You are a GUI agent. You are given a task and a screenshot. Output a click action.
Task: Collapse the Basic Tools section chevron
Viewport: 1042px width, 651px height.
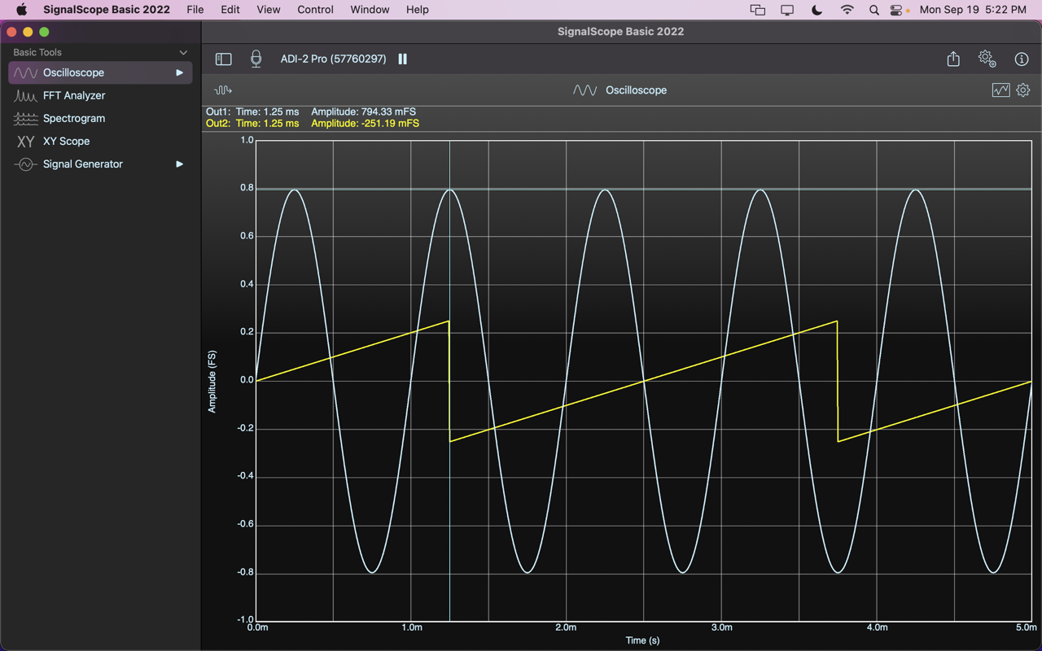[x=183, y=52]
